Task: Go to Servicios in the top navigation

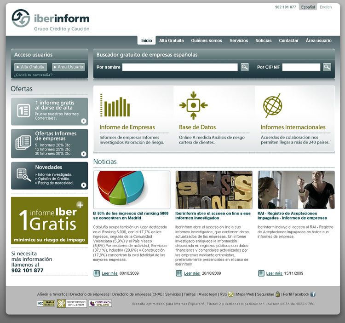Action: pyautogui.click(x=239, y=40)
